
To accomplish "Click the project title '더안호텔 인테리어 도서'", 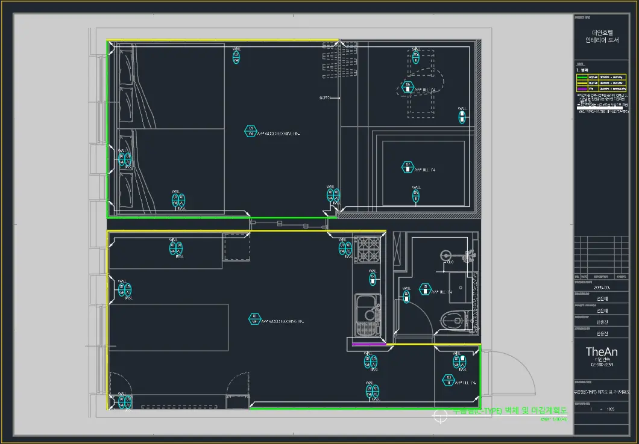I will 602,36.
